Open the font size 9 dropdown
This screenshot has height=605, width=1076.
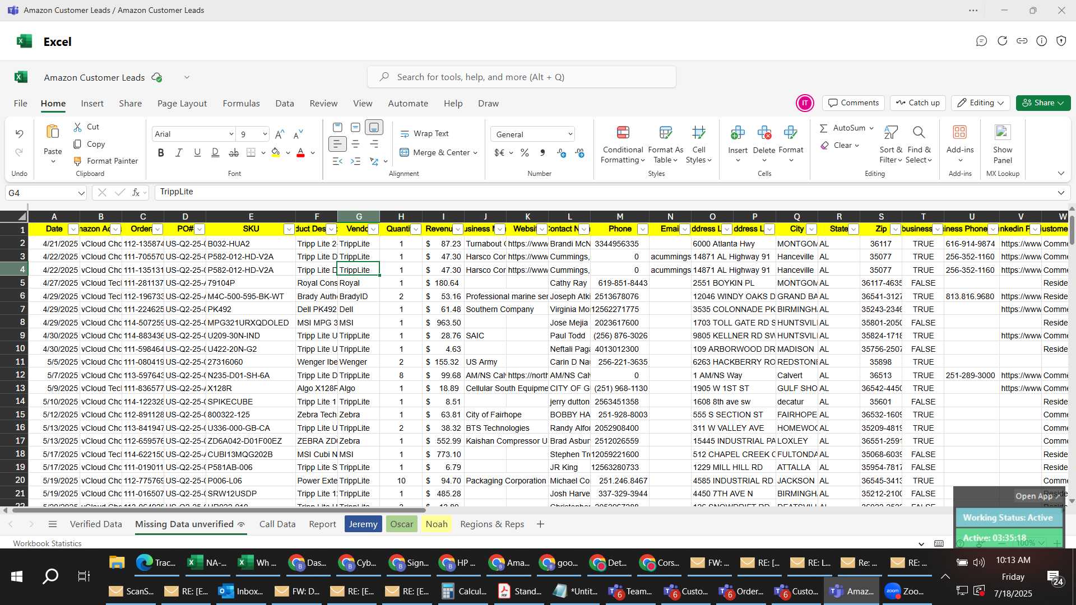coord(265,134)
